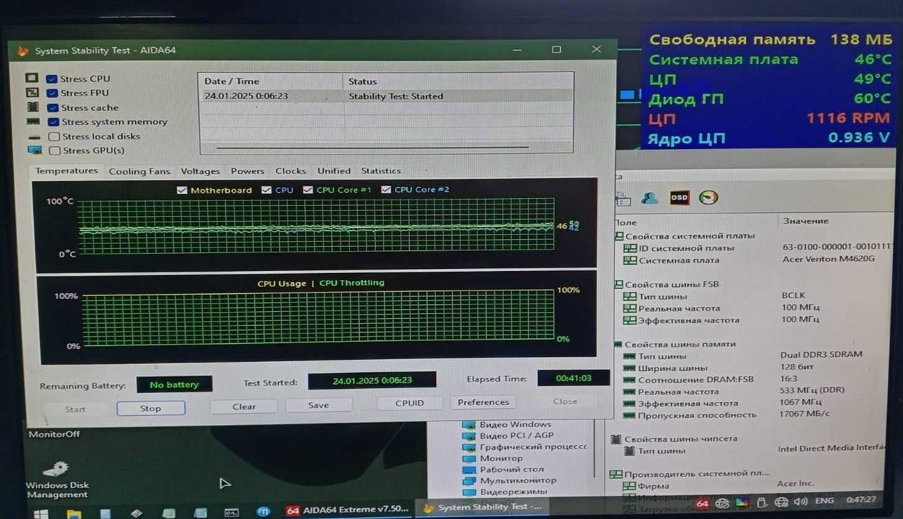This screenshot has width=903, height=519.
Task: Open Windows Disk Management desktop shortcut
Action: click(x=57, y=479)
